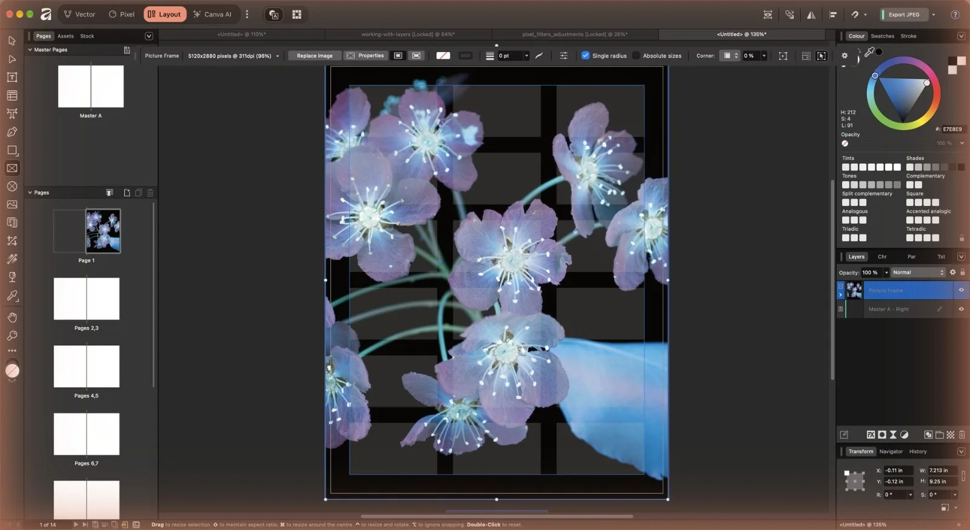Image resolution: width=970 pixels, height=530 pixels.
Task: Enable Absolute sizes checkbox
Action: 635,55
